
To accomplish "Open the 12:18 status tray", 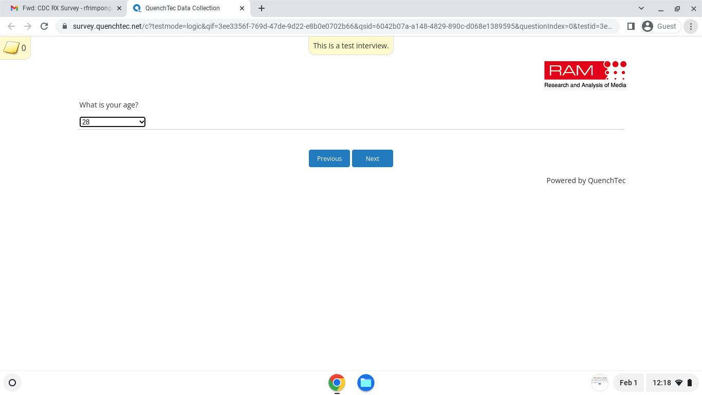I will (x=672, y=383).
